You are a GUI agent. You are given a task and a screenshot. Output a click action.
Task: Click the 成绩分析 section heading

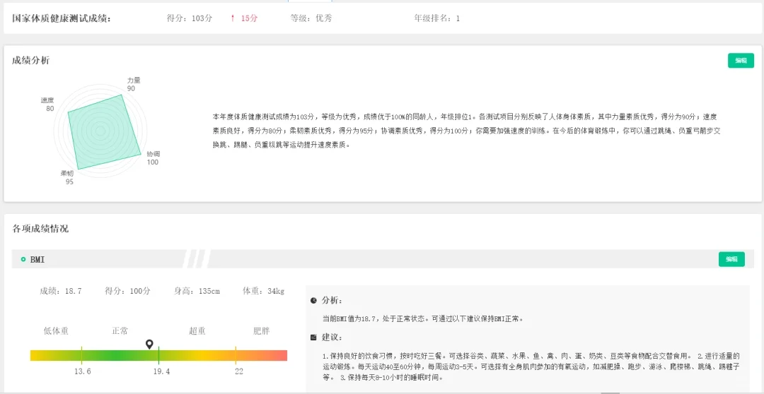coord(30,61)
